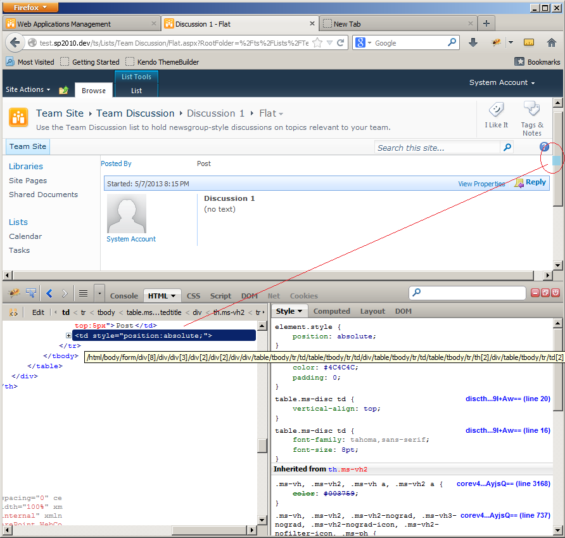
Task: Click the SharePoint help question mark icon
Action: pyautogui.click(x=544, y=146)
